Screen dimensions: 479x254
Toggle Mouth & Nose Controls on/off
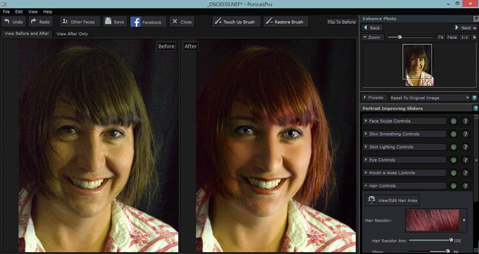coord(453,173)
